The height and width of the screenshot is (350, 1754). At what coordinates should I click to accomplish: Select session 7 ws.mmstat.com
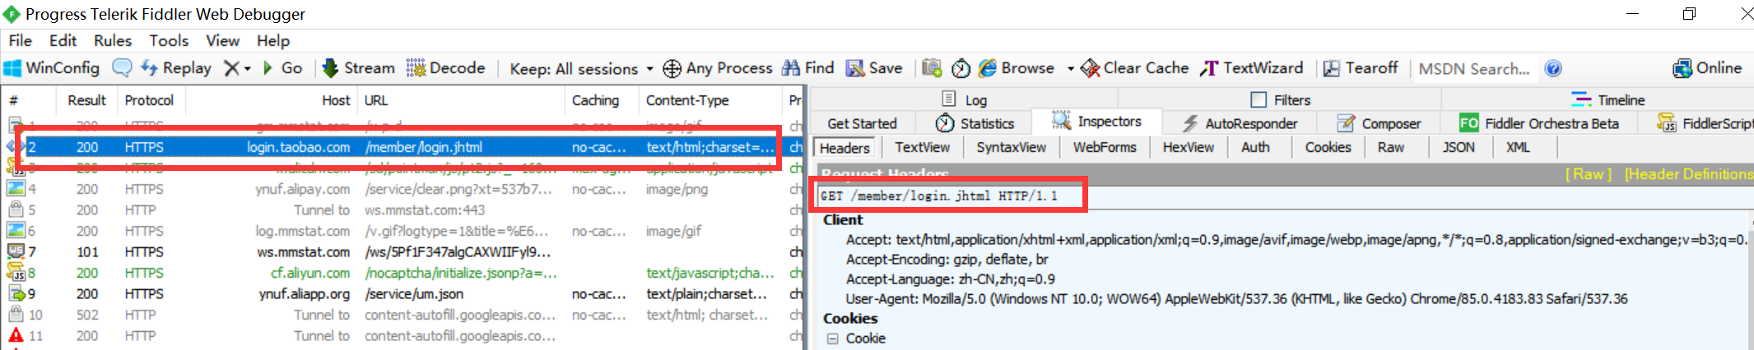click(403, 252)
